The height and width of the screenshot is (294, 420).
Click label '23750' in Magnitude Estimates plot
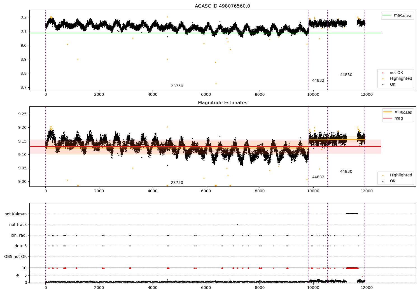177,183
